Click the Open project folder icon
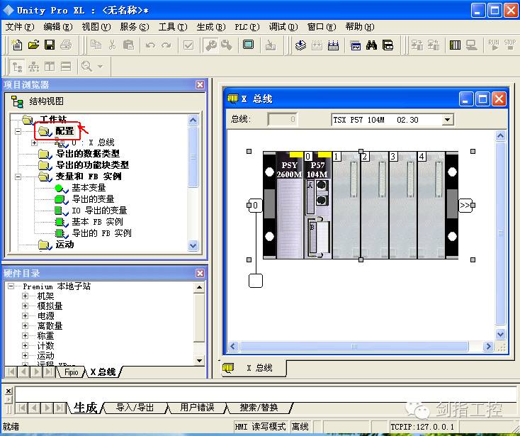This screenshot has height=436, width=520. (x=33, y=45)
